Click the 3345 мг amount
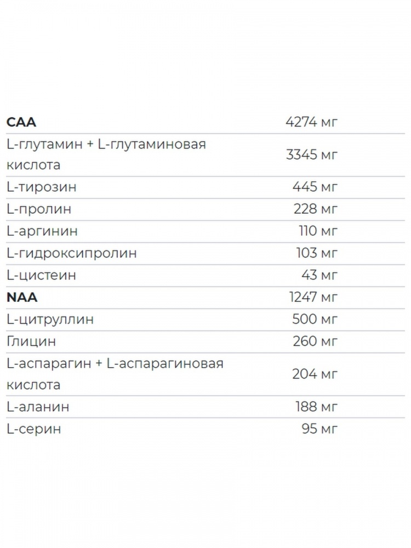The width and height of the screenshot is (411, 548). pyautogui.click(x=312, y=155)
